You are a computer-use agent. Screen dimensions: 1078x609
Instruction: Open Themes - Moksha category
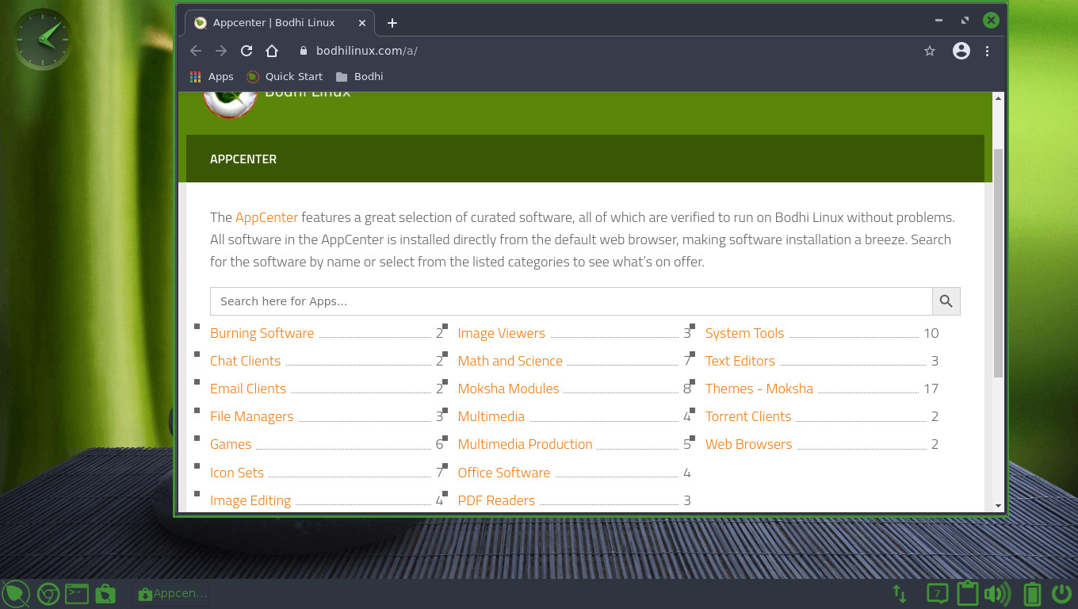[759, 389]
